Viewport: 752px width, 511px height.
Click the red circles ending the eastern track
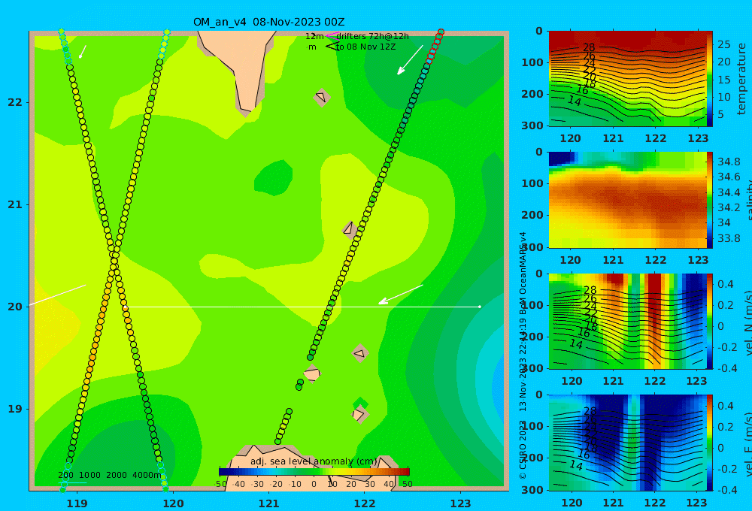(x=435, y=46)
